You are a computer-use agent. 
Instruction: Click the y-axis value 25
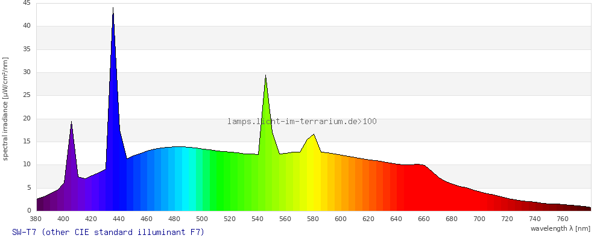click(x=27, y=95)
